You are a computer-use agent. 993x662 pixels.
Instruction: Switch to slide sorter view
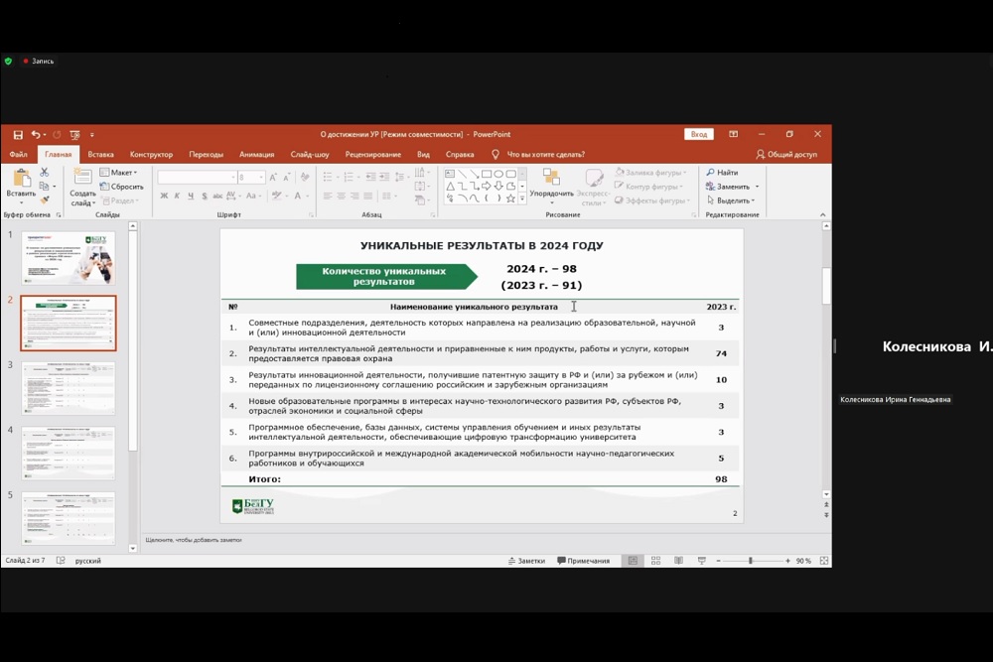655,561
